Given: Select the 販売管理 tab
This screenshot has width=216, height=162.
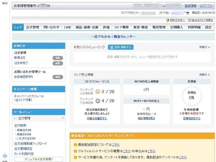Looking at the screenshot, I should pos(159,27).
